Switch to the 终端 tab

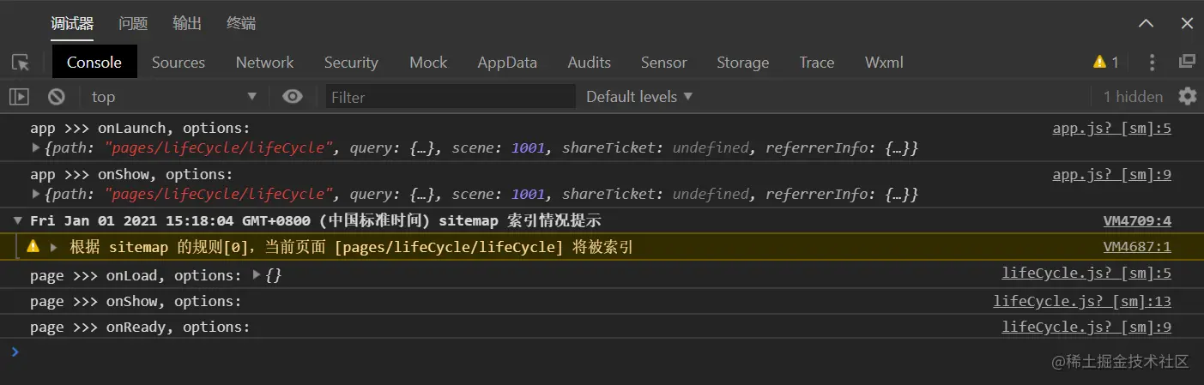point(241,24)
